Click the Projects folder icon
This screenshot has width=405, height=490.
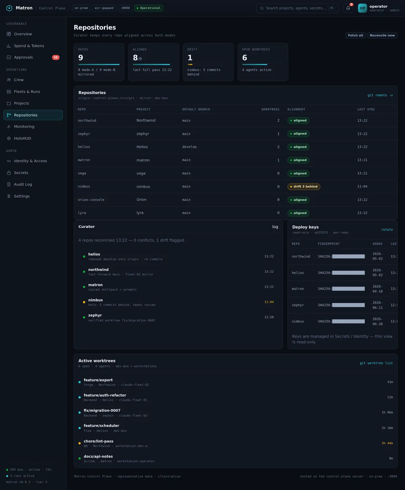pyautogui.click(x=9, y=103)
